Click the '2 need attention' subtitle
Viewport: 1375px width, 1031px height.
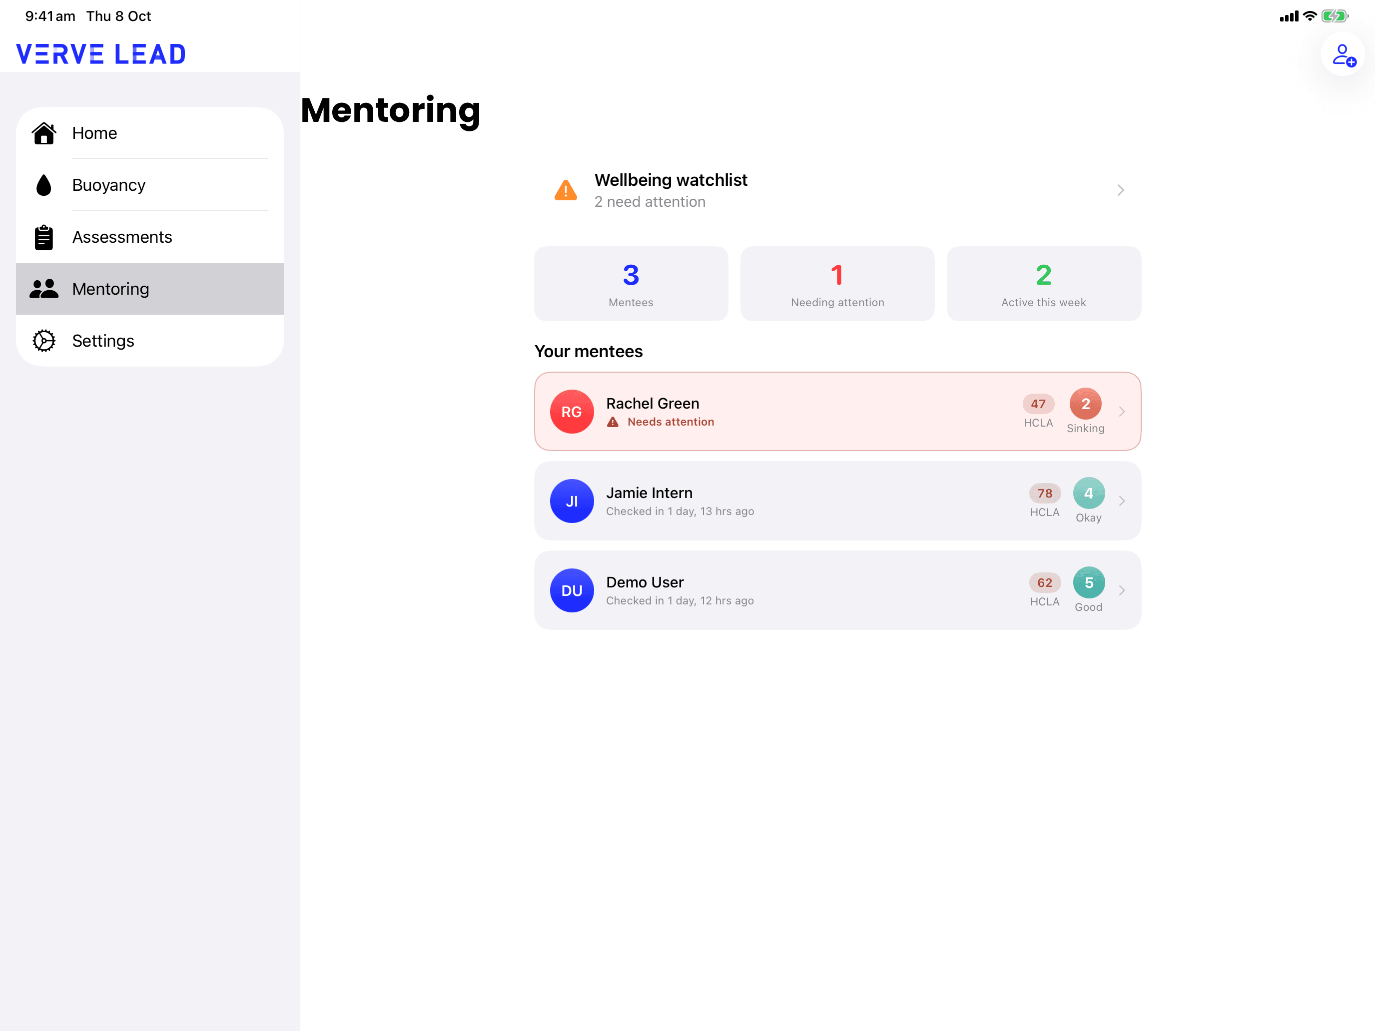tap(650, 202)
